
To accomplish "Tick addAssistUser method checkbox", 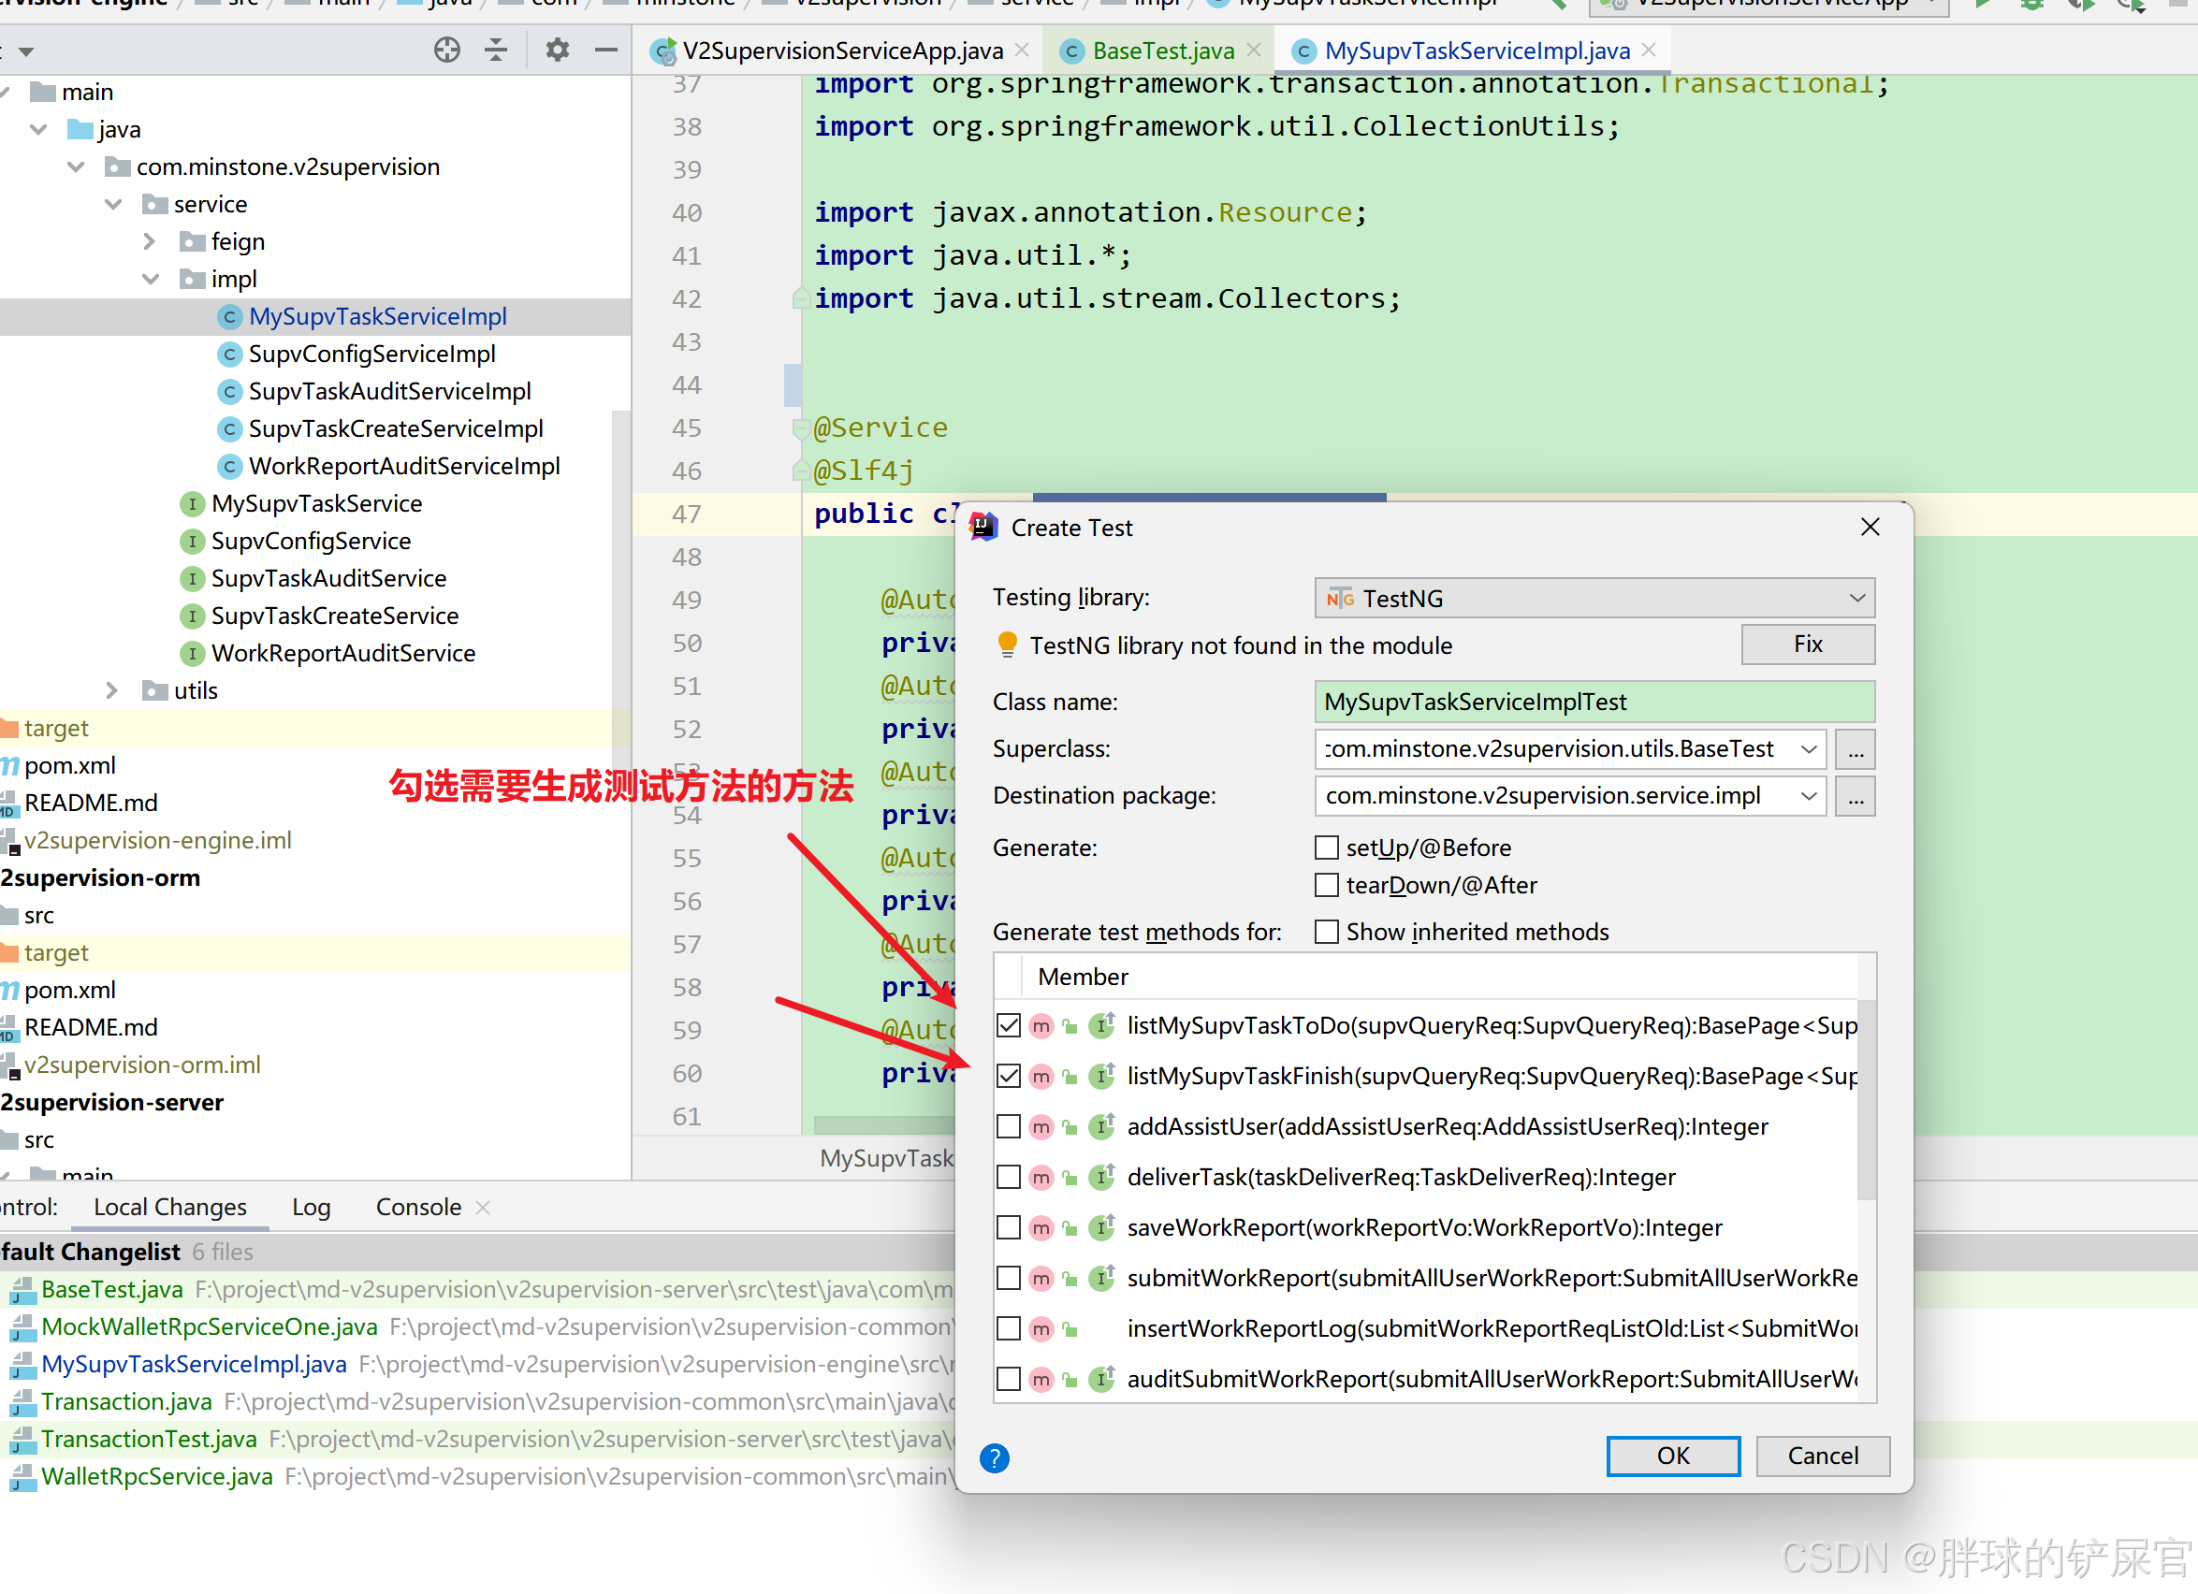I will pos(1009,1127).
